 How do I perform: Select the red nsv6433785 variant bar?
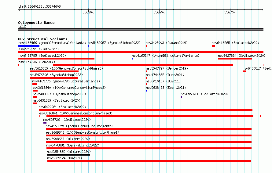(56, 59)
